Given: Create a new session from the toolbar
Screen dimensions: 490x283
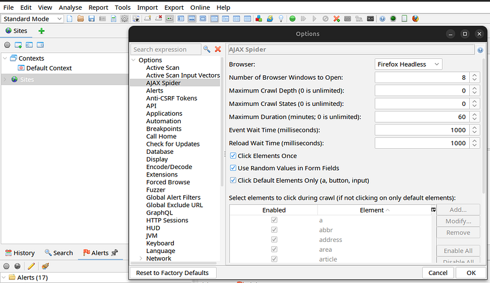Looking at the screenshot, I should click(x=69, y=19).
